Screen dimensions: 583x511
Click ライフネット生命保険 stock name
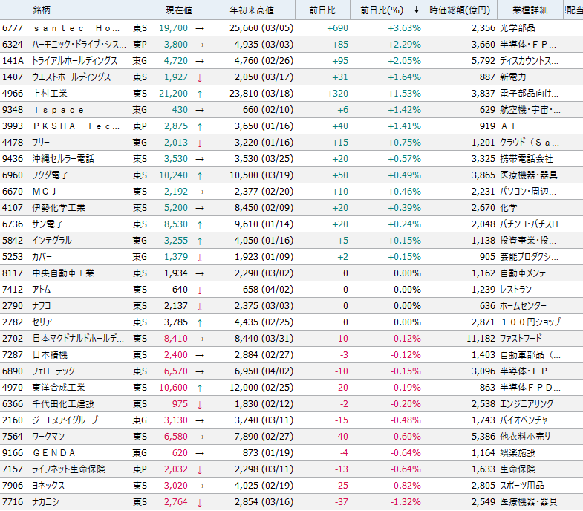point(69,469)
